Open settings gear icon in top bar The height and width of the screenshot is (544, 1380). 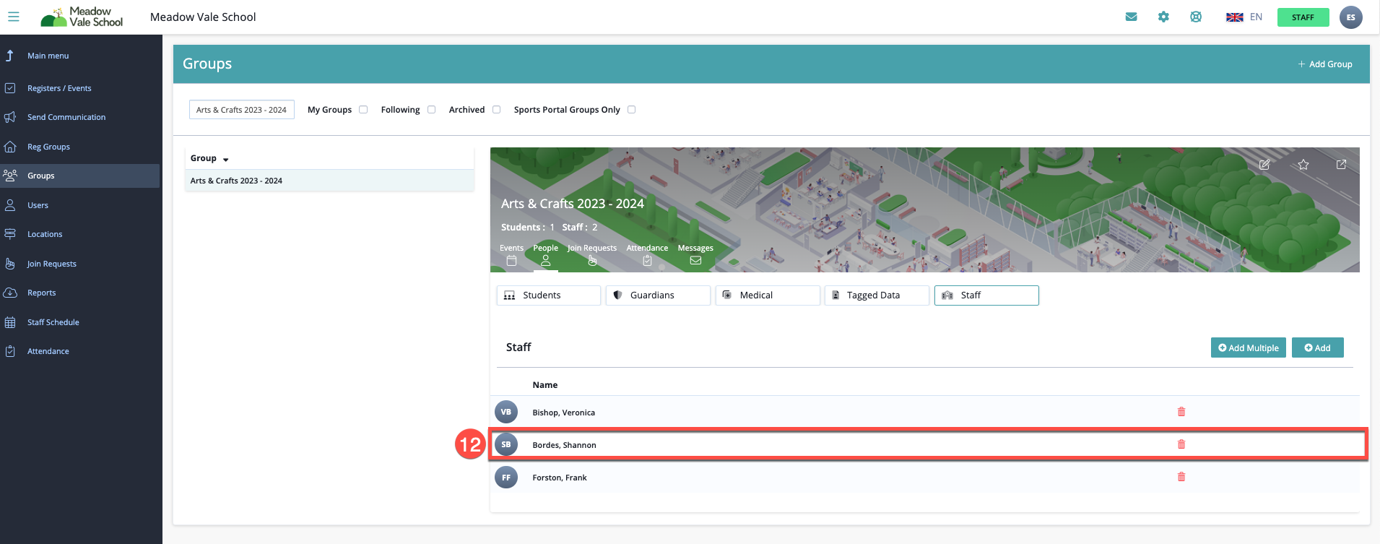(x=1163, y=17)
